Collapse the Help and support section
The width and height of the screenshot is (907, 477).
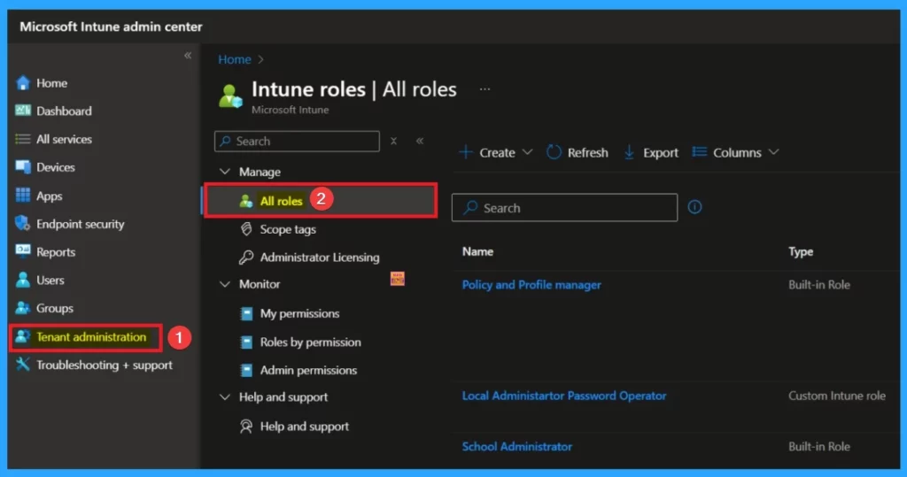tap(224, 396)
